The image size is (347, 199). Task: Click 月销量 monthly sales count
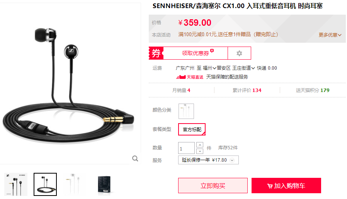tap(181, 90)
